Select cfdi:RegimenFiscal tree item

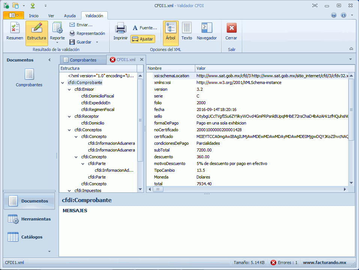coord(98,109)
